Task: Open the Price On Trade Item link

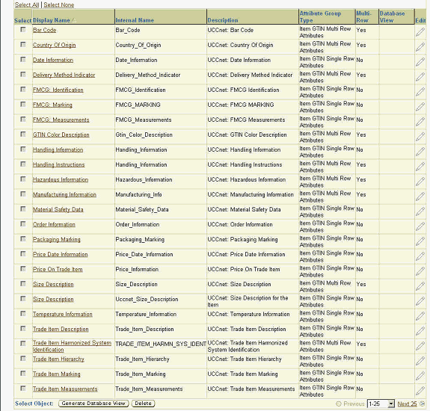Action: (58, 269)
